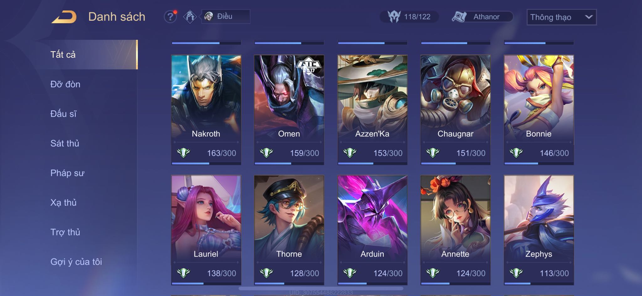This screenshot has width=642, height=296.
Task: Open the Thông thạo sort dropdown
Action: (x=561, y=17)
